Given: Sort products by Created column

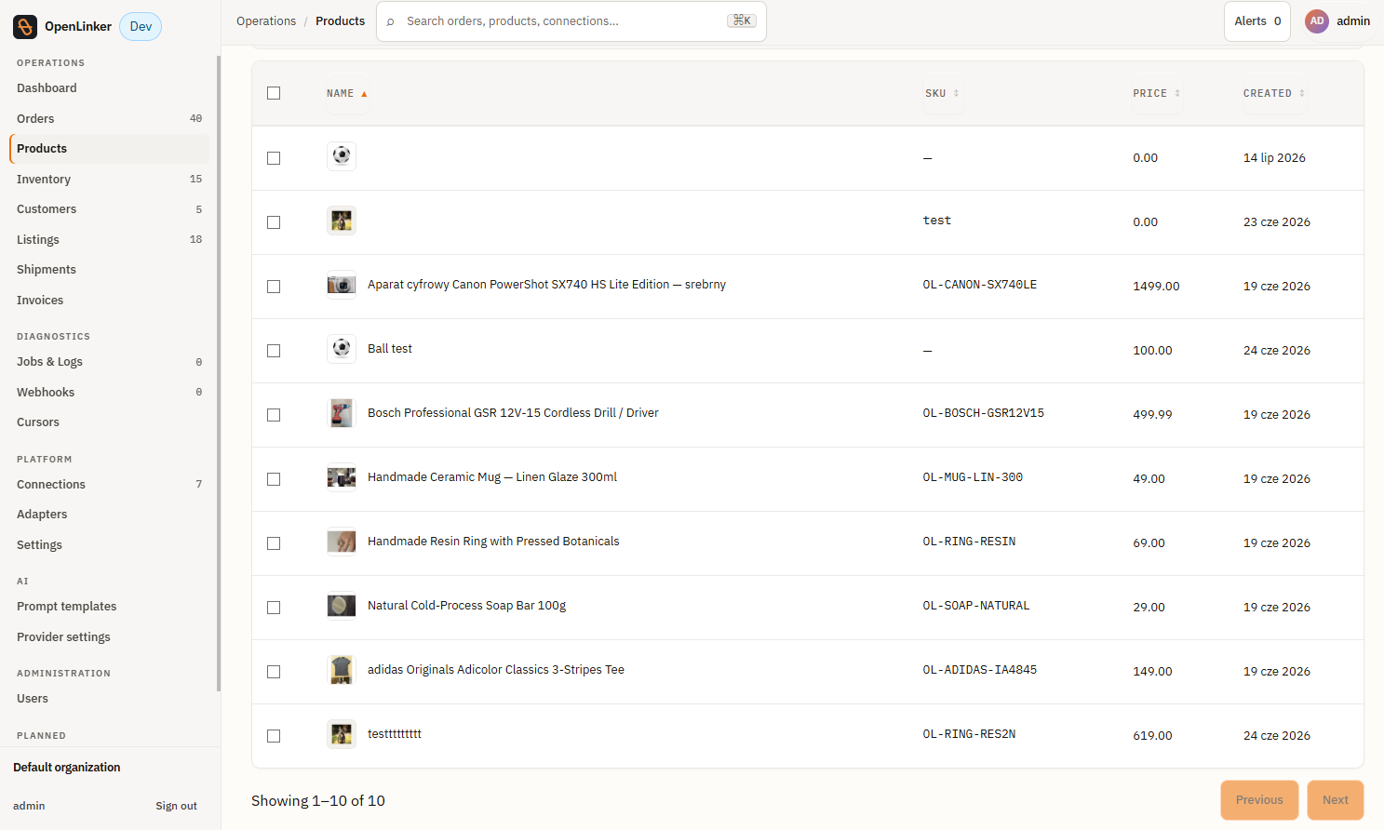Looking at the screenshot, I should coord(1274,94).
